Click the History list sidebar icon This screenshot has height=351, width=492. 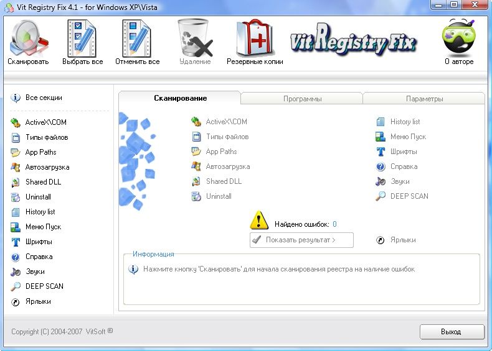(x=16, y=212)
